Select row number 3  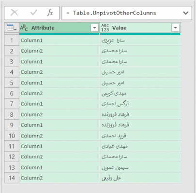click(12, 61)
